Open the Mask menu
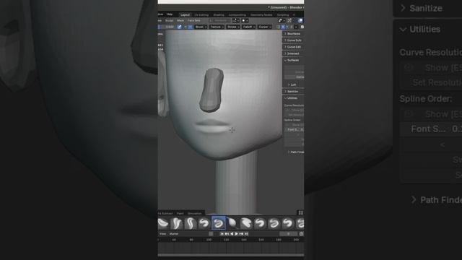The height and width of the screenshot is (260, 462). click(180, 20)
